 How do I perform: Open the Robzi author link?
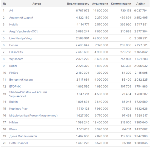13,66
